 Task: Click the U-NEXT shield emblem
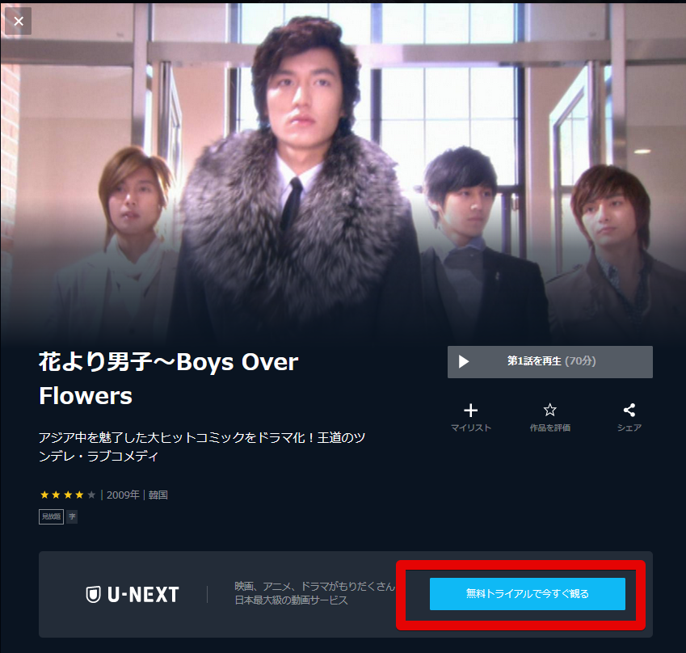[93, 594]
